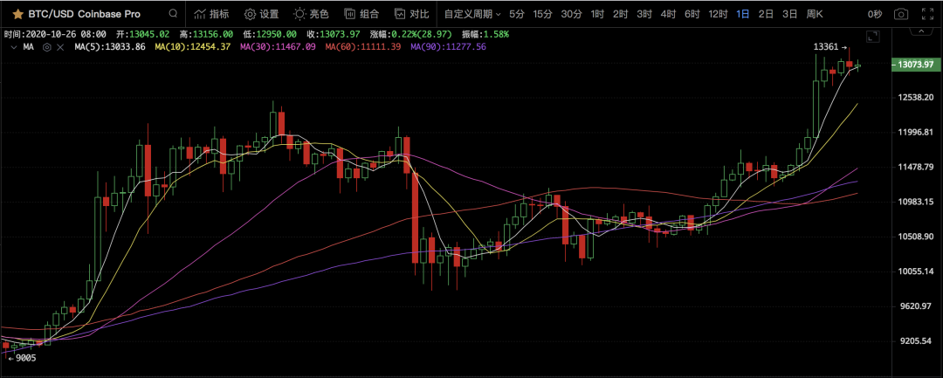The height and width of the screenshot is (378, 943).
Task: Click the MA(60):11111.39 legend value
Action: coord(362,46)
